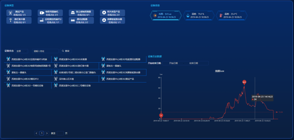
Task: Click the sun icon on 光照 card
Action: 155,15
